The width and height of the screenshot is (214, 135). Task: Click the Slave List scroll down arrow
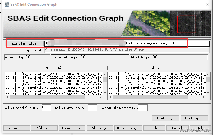(208, 92)
